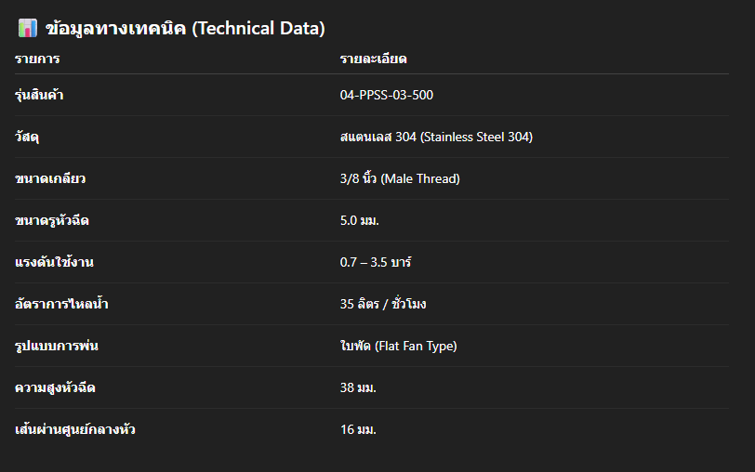This screenshot has height=472, width=755.
Task: Click the 0.7 – 3.5 บาร์ pressure value
Action: (376, 262)
